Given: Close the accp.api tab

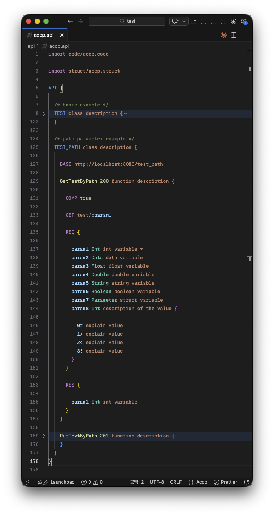Looking at the screenshot, I should (x=62, y=35).
